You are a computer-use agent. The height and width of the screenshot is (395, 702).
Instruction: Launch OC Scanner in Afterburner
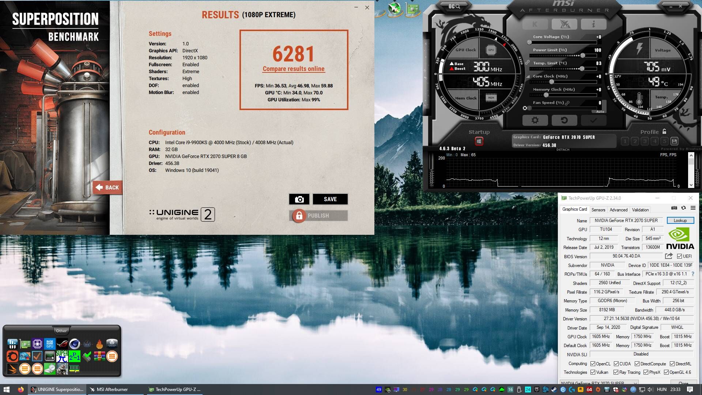point(454,6)
